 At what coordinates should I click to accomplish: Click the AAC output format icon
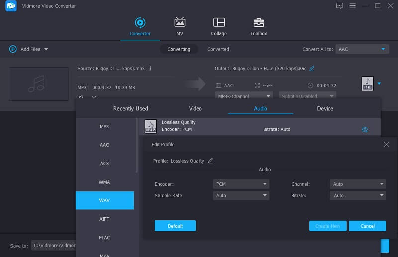[x=367, y=84]
